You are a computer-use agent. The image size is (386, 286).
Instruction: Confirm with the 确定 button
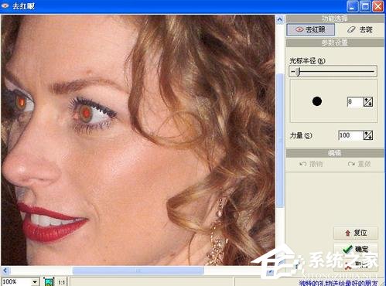click(x=356, y=249)
